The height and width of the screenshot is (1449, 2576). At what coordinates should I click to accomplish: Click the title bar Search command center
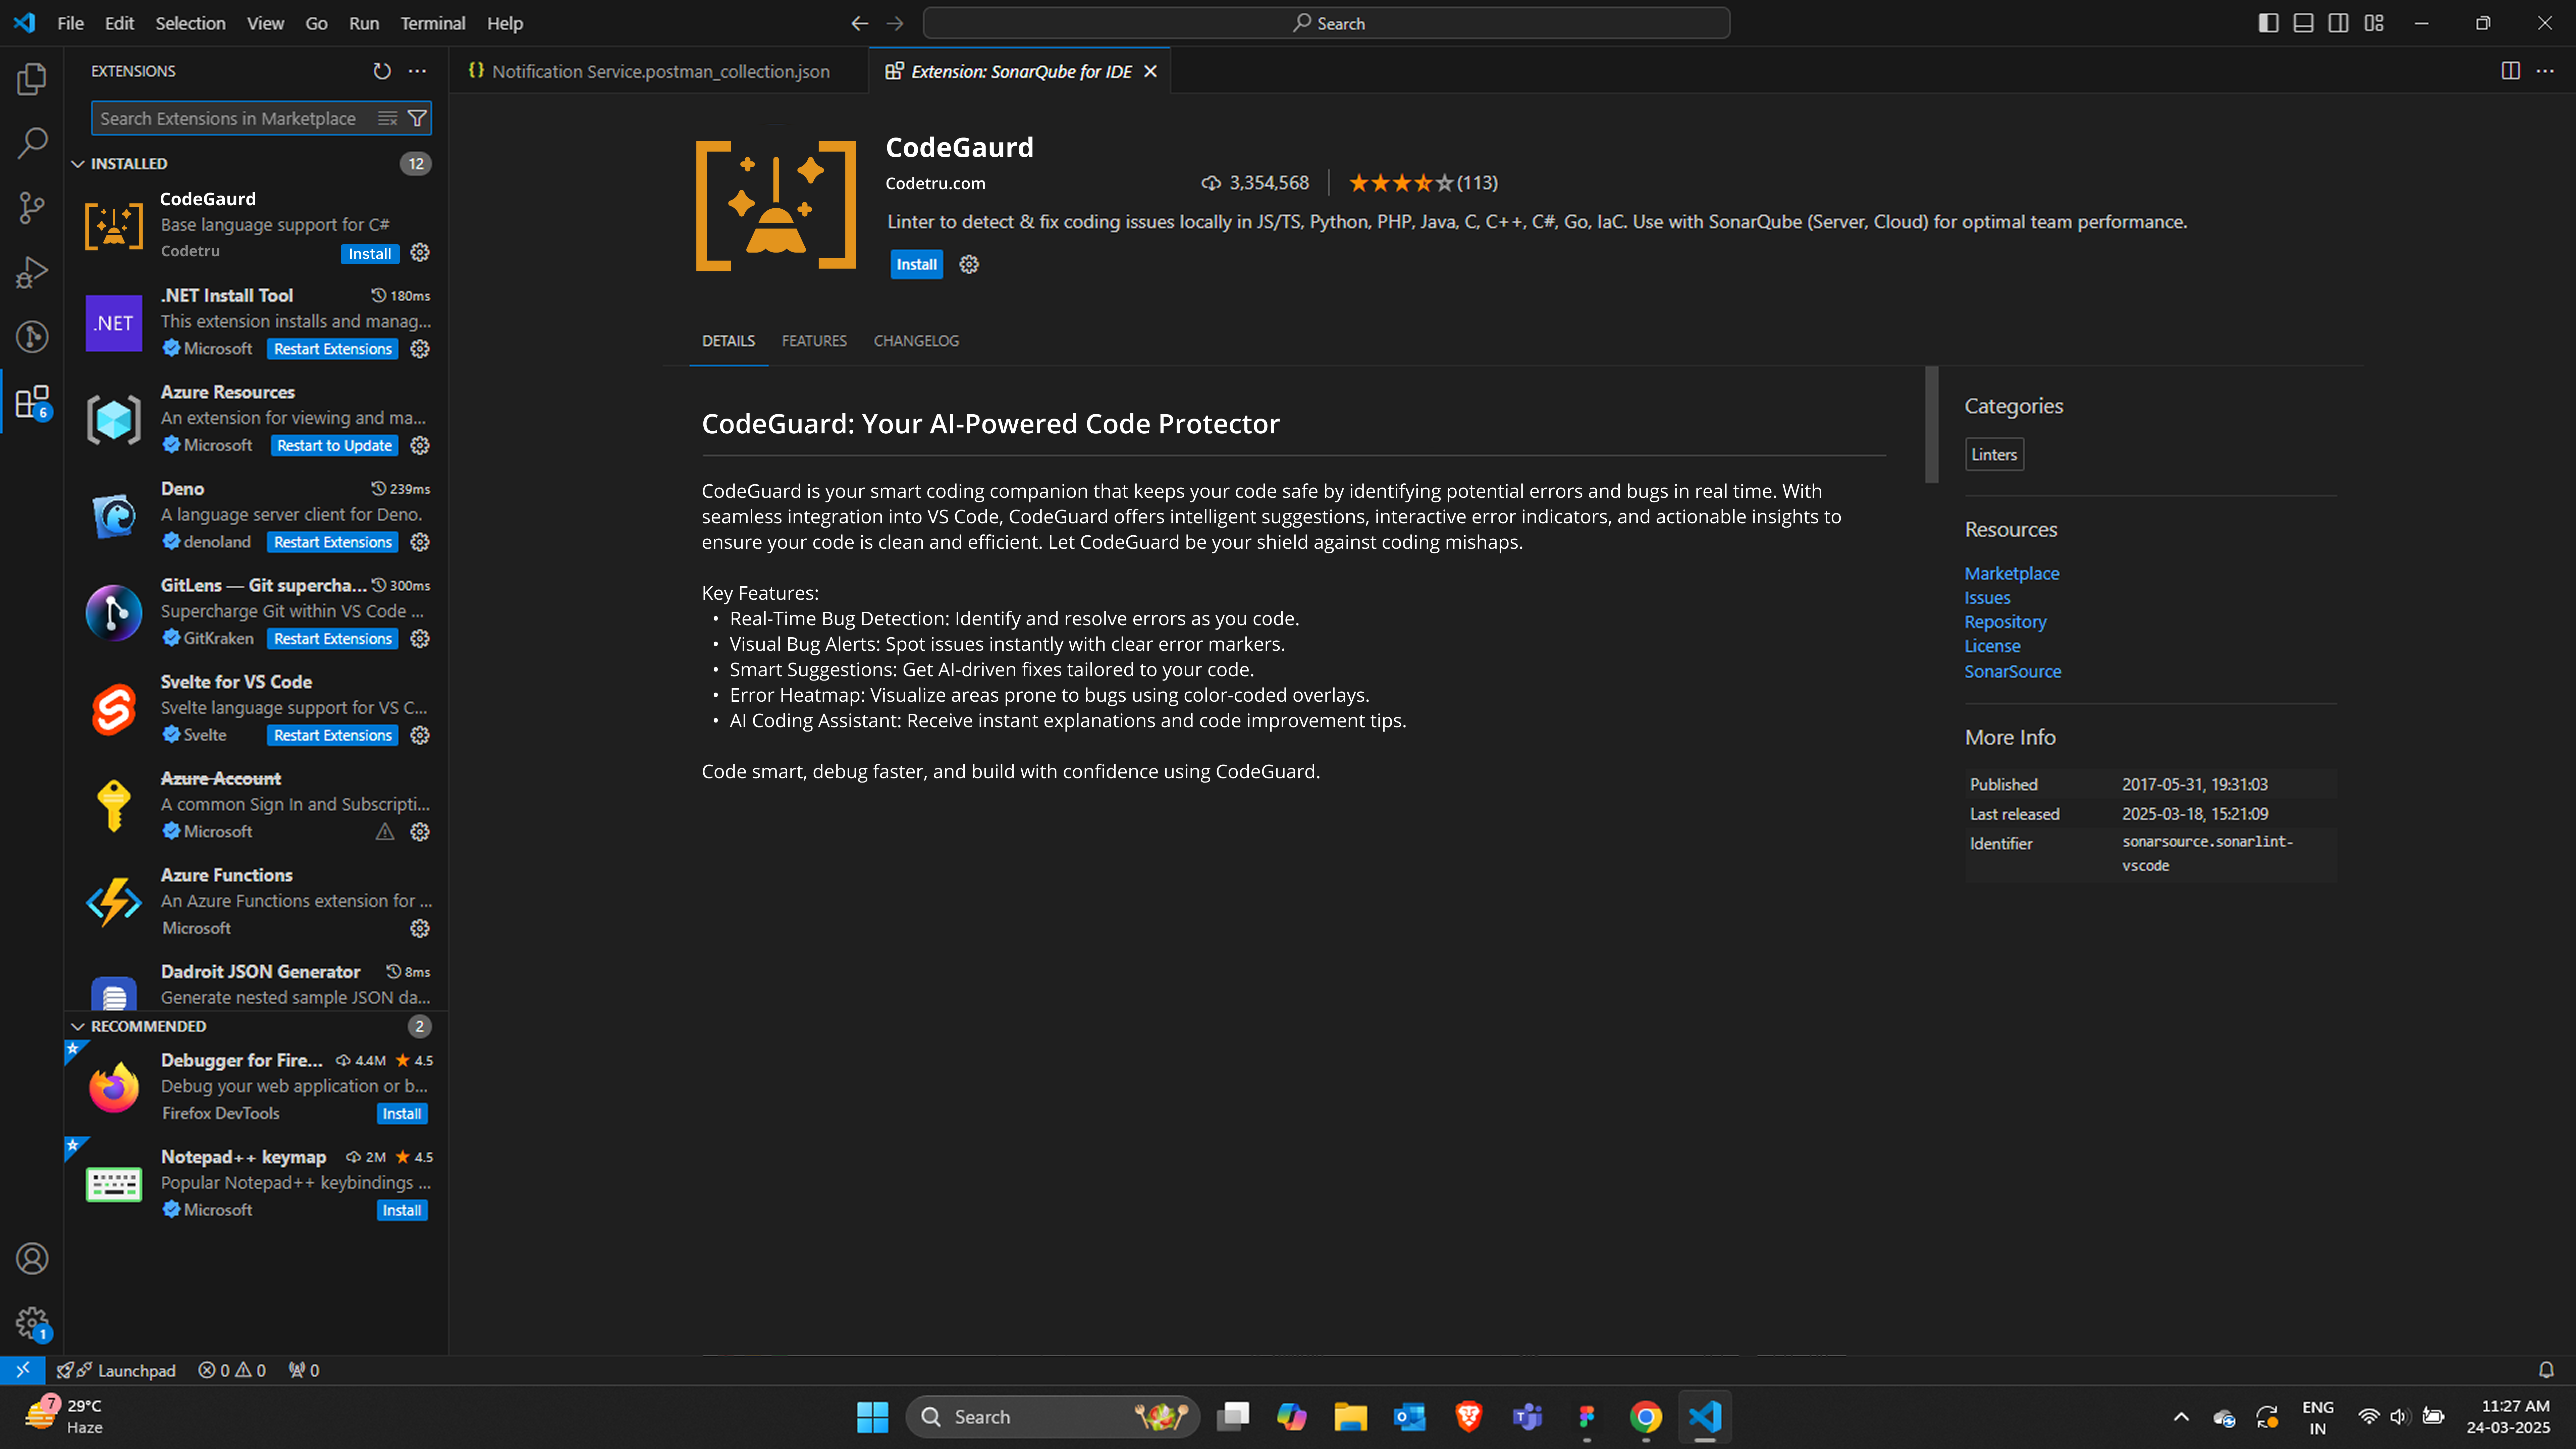[x=1326, y=23]
